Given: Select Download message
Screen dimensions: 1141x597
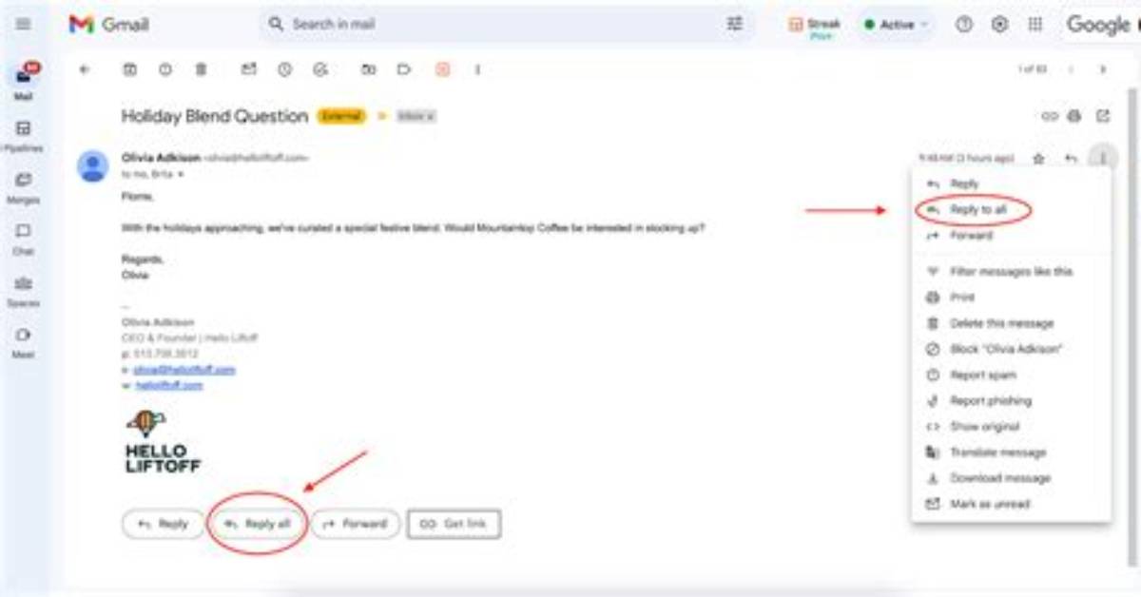Looking at the screenshot, I should click(x=1010, y=478).
